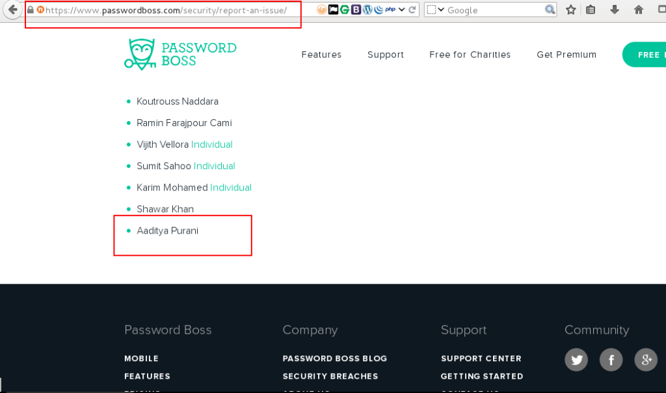Click the WordPress detection icon in the toolbar
Viewport: 666px width, 393px height.
click(x=367, y=9)
